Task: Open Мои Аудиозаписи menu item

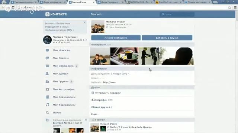Action: [x=64, y=105]
